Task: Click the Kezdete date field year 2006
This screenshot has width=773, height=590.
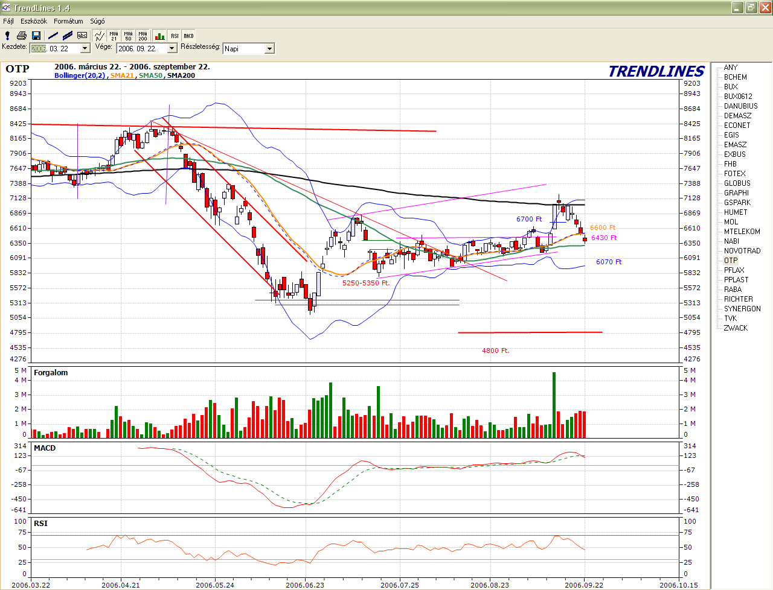Action: coord(39,48)
